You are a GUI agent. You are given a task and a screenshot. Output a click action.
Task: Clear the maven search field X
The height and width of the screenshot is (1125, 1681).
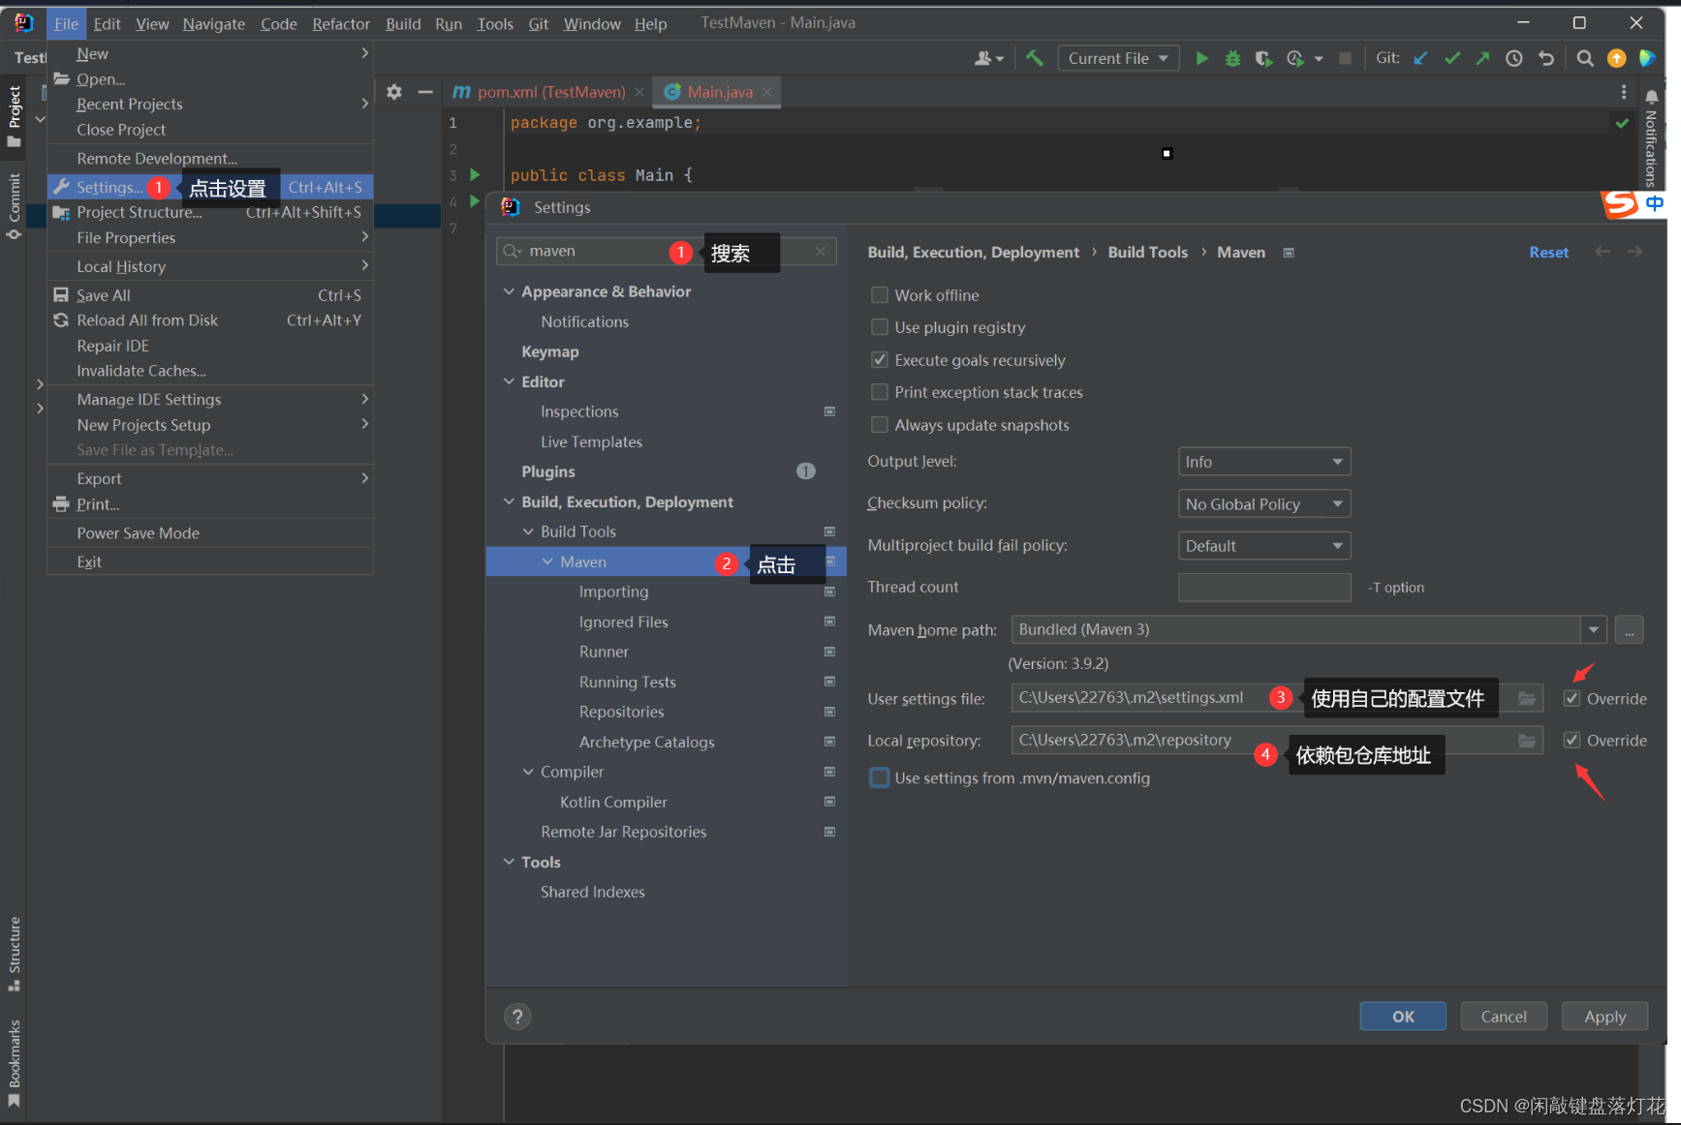click(x=821, y=251)
